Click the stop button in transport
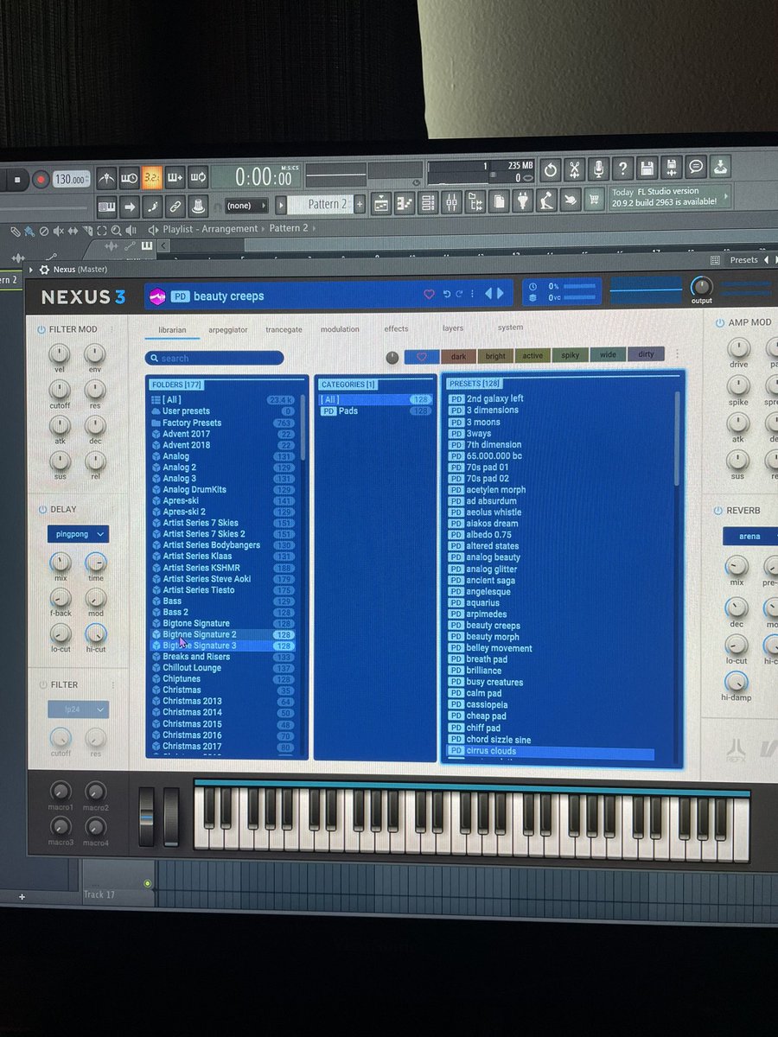Image resolution: width=778 pixels, height=1037 pixels. (x=16, y=180)
